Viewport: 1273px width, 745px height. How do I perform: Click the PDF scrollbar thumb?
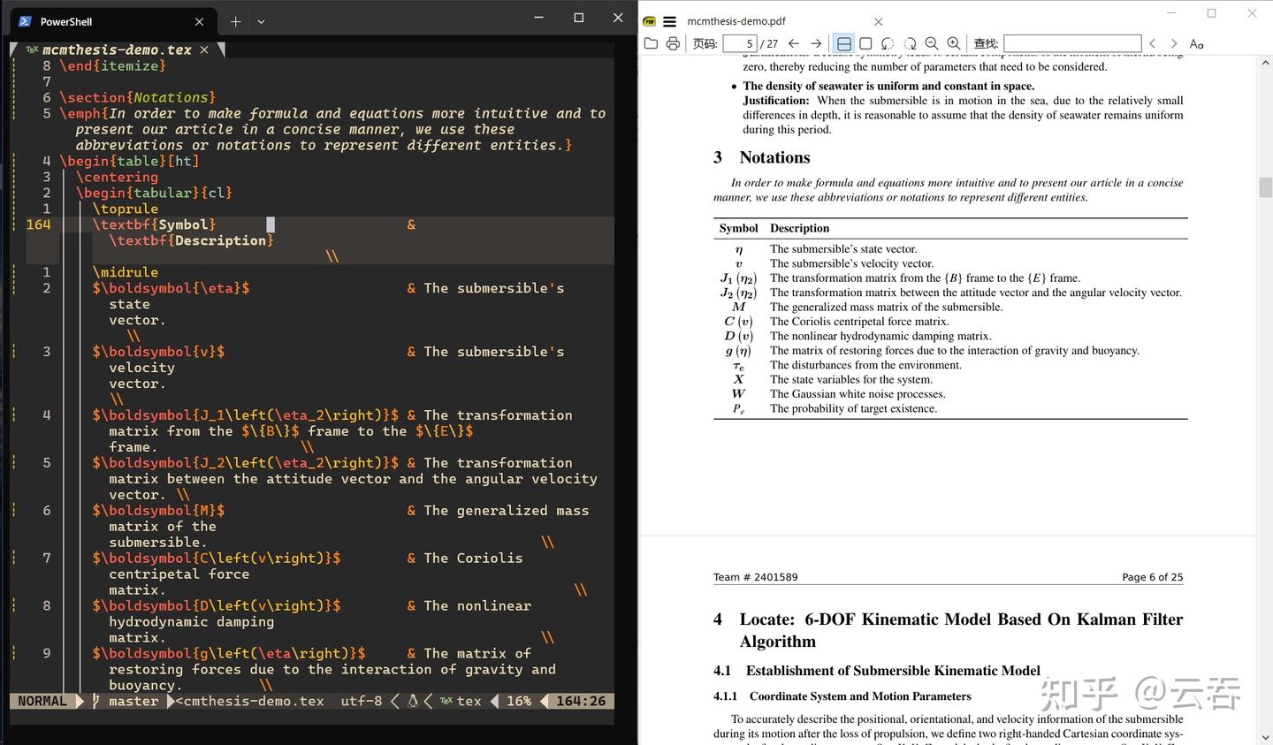point(1264,186)
